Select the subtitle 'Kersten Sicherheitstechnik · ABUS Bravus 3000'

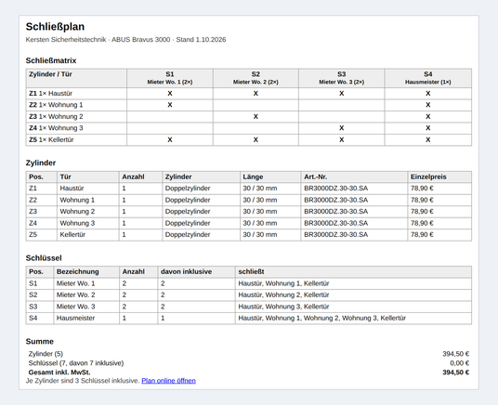[x=98, y=40]
